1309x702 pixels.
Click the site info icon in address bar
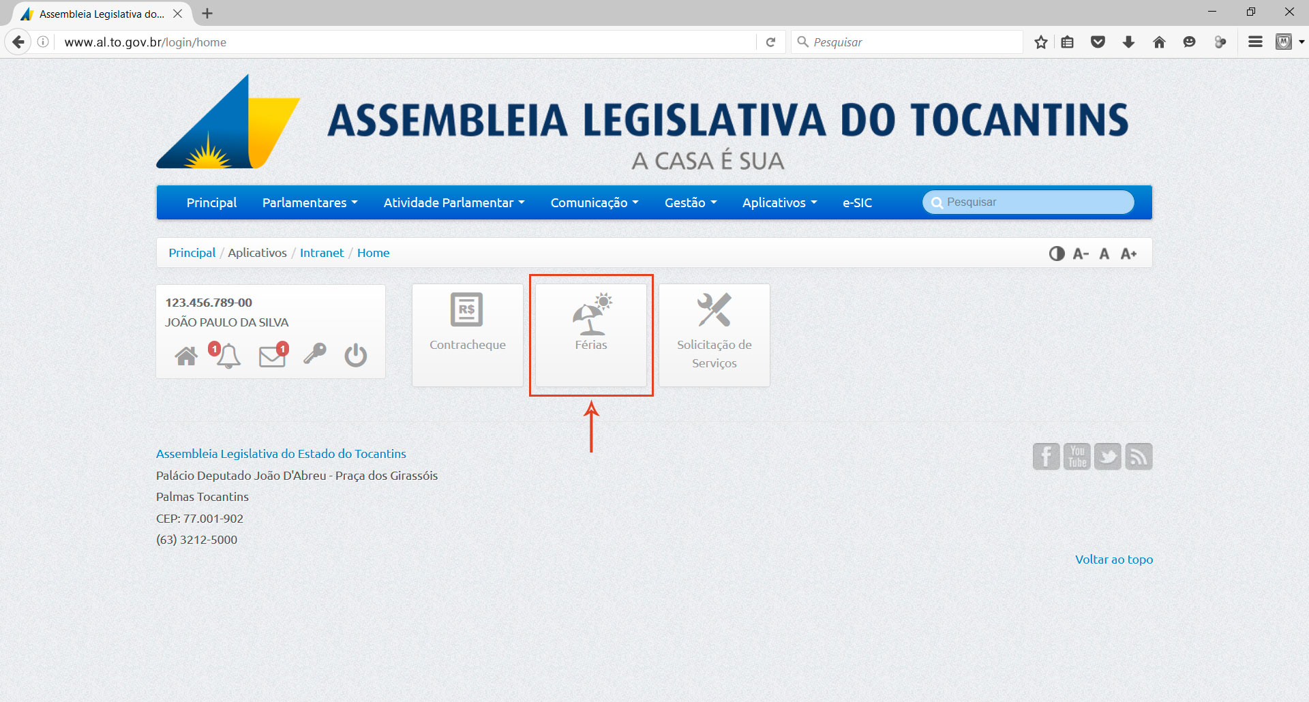[43, 42]
